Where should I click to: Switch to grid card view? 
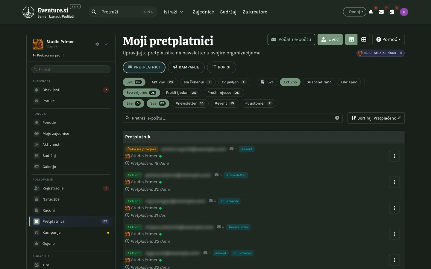(x=364, y=39)
